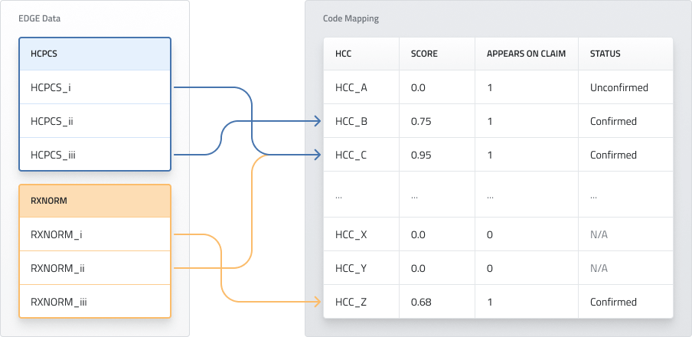Sort by the SCORE column header
Image resolution: width=692 pixels, height=337 pixels.
[425, 54]
